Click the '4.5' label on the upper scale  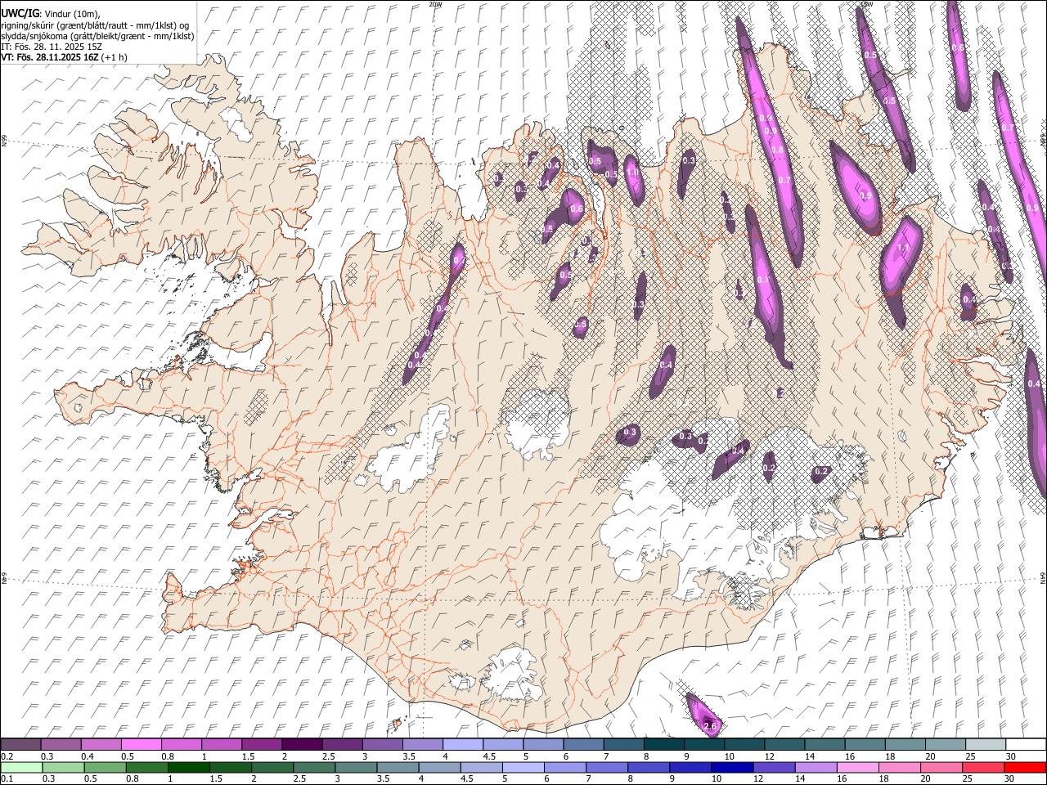[x=489, y=756]
